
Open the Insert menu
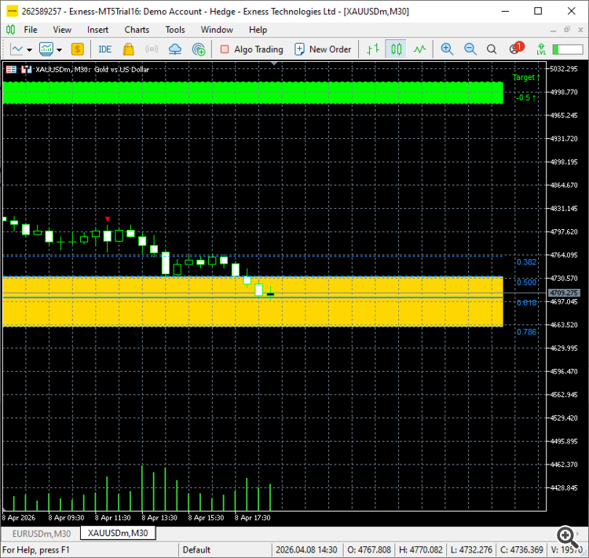[x=97, y=30]
